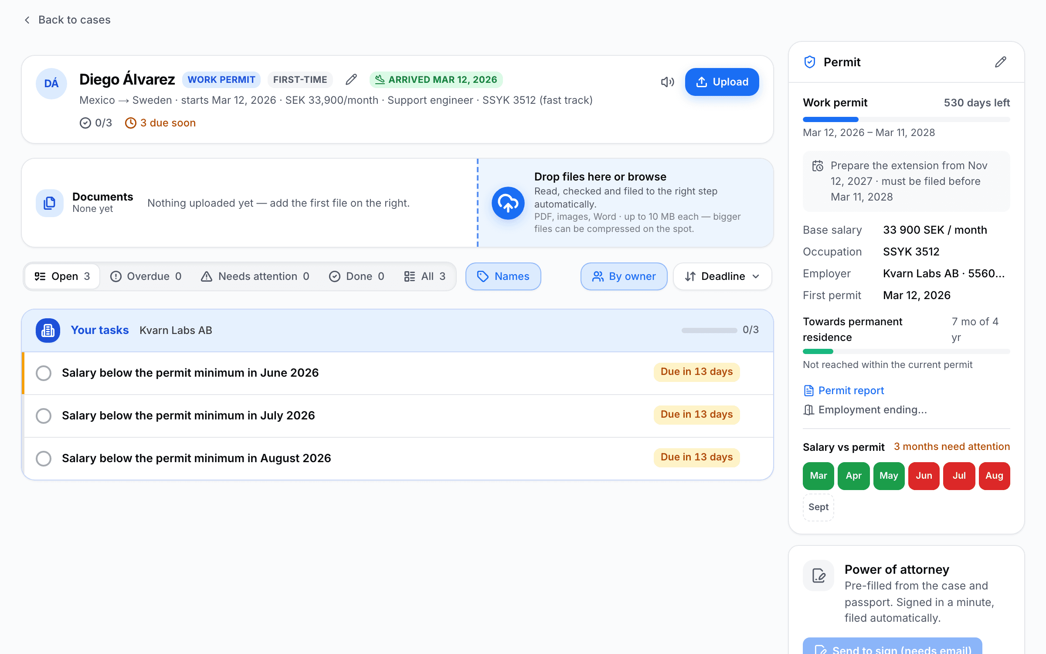1046x654 pixels.
Task: Open the Deadline sort dropdown
Action: (x=723, y=276)
